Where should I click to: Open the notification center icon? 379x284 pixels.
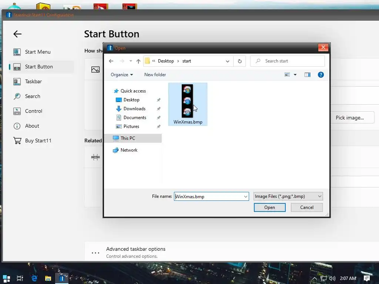tap(367, 278)
